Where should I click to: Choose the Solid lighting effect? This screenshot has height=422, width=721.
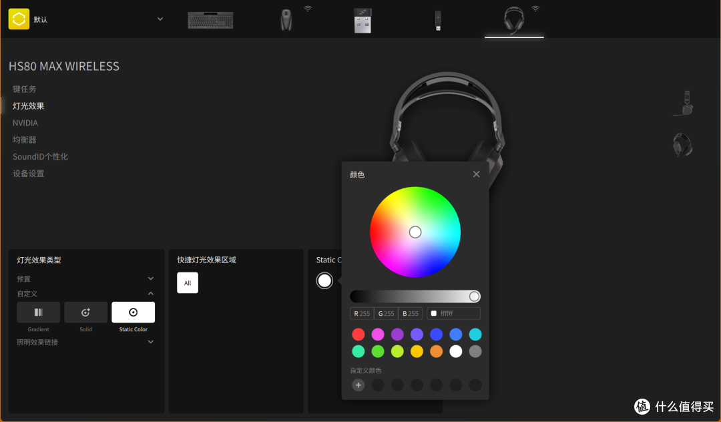coord(86,312)
